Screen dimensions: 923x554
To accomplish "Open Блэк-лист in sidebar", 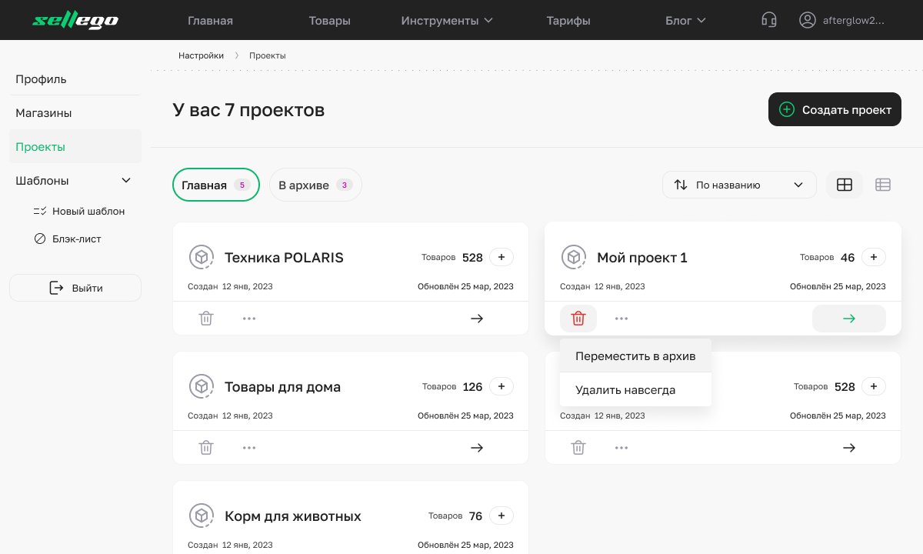I will [68, 239].
